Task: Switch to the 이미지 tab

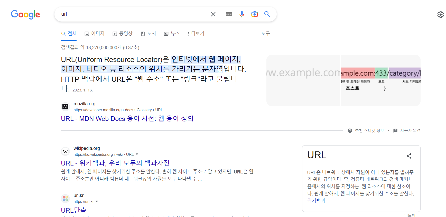Action: point(95,34)
